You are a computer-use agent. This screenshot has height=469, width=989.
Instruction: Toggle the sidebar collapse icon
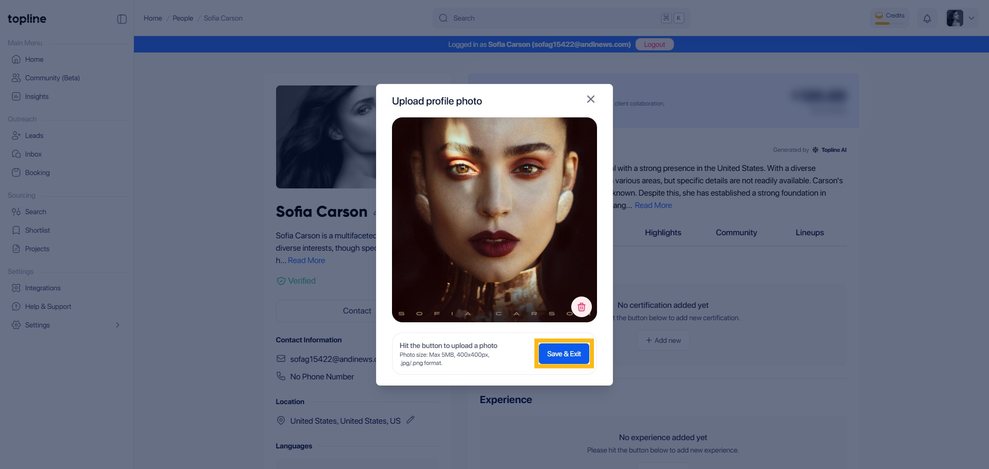(122, 19)
